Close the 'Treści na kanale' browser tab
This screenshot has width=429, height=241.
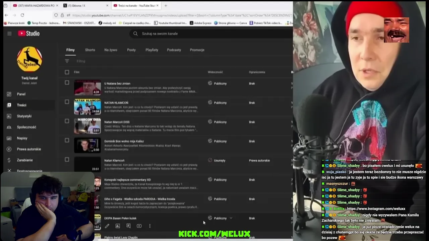coord(157,6)
